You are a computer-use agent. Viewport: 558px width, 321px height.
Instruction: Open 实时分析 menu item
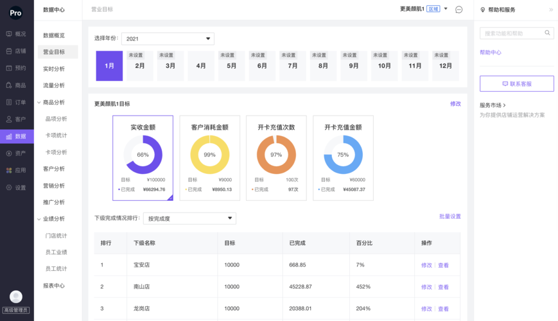click(54, 69)
